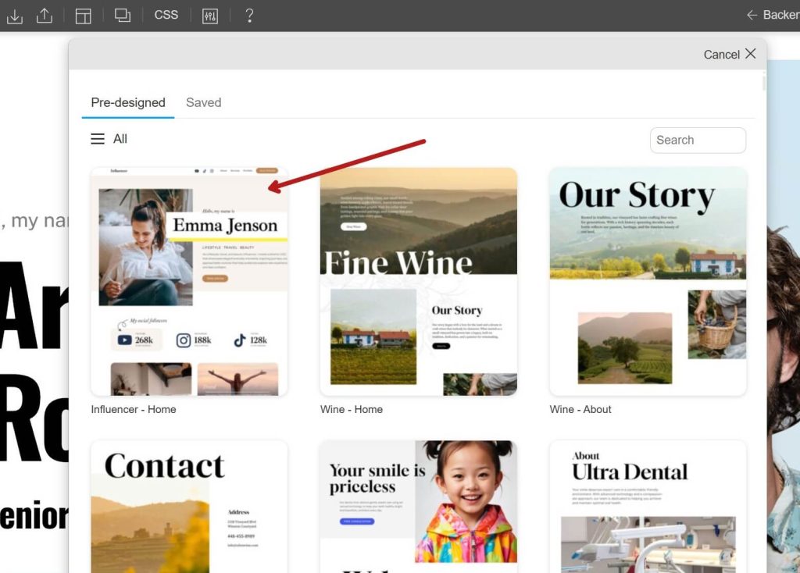The width and height of the screenshot is (800, 573).
Task: Open the CSS editor
Action: 165,15
